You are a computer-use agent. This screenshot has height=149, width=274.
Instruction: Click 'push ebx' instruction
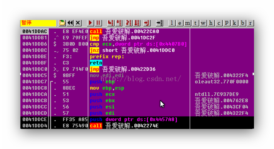(102, 101)
